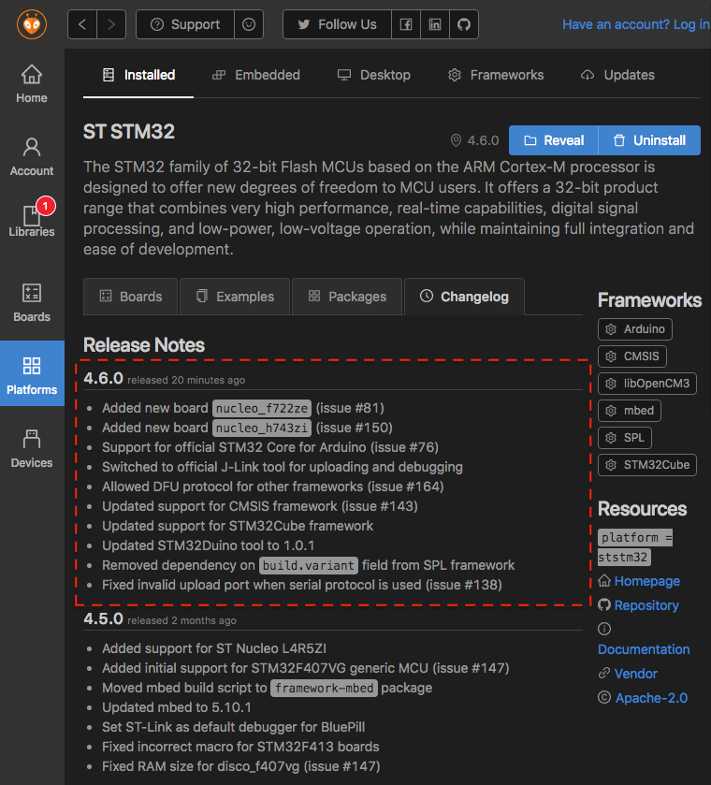Switch to the Embedded tab

255,75
